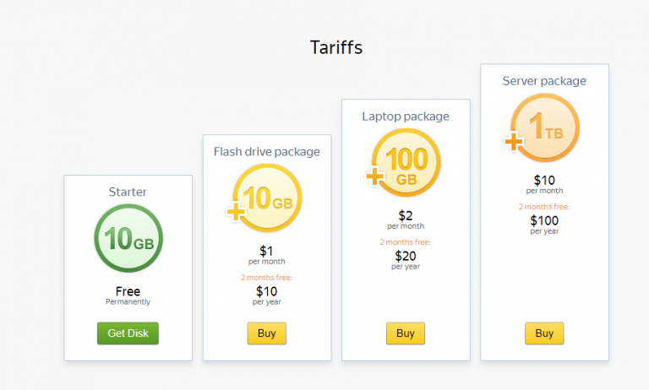Screen dimensions: 649x390
Task: Buy the Server package
Action: (544, 333)
